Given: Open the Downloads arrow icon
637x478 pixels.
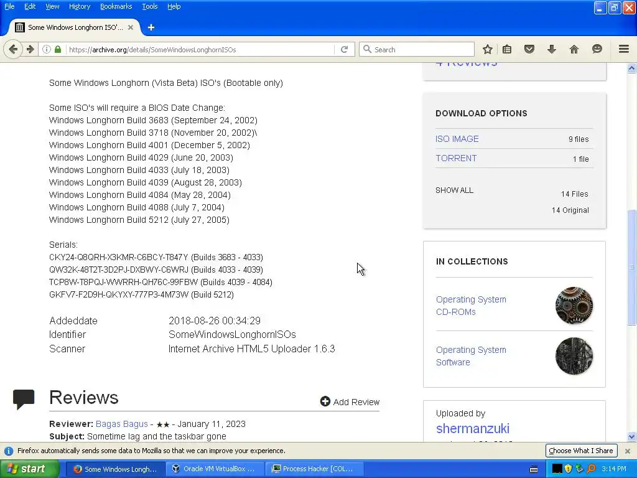Looking at the screenshot, I should [552, 50].
